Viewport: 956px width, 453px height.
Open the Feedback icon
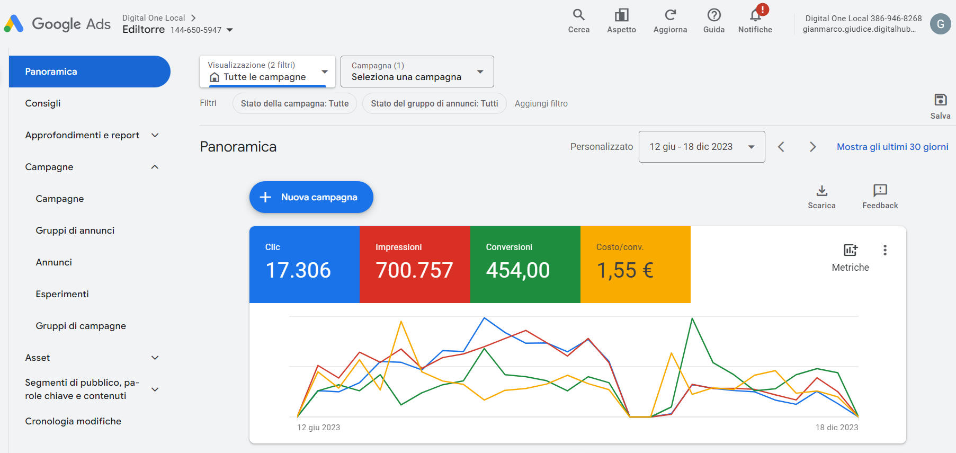pos(880,191)
